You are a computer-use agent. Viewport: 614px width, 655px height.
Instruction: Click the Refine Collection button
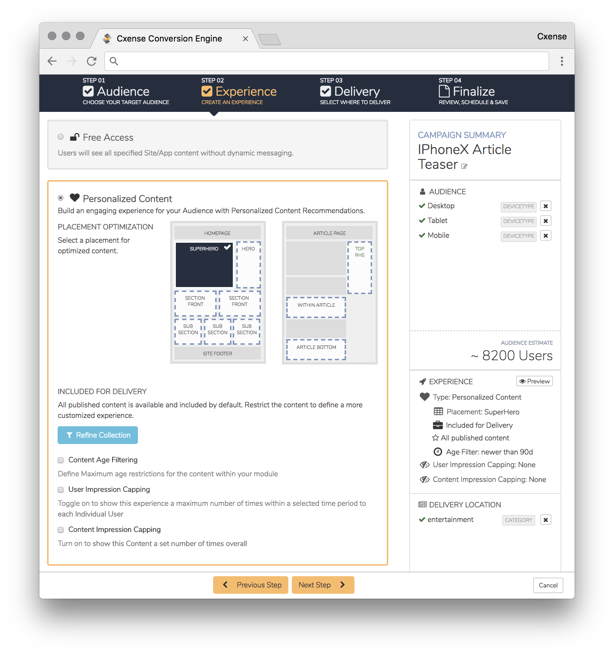tap(98, 435)
